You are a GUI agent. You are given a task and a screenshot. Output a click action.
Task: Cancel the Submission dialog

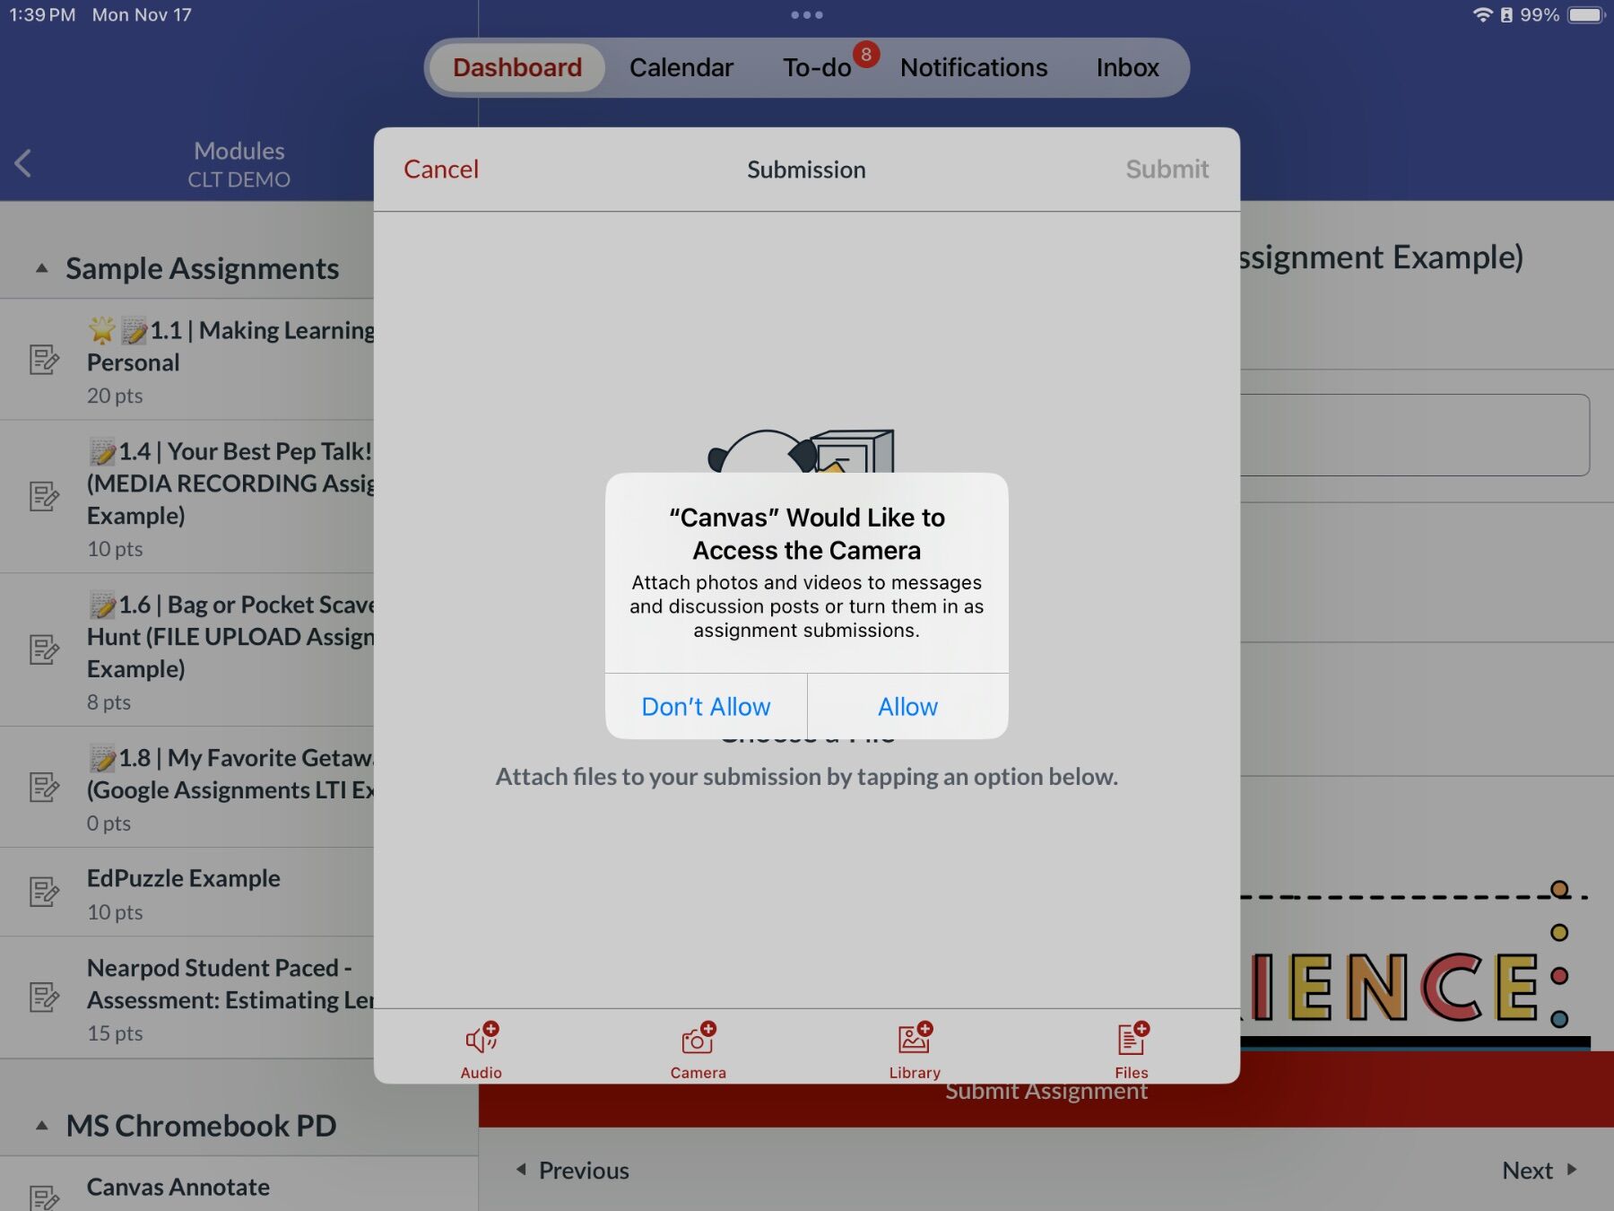[x=441, y=170]
